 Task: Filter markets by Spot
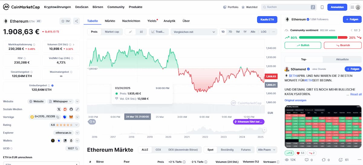pyautogui.click(x=211, y=150)
